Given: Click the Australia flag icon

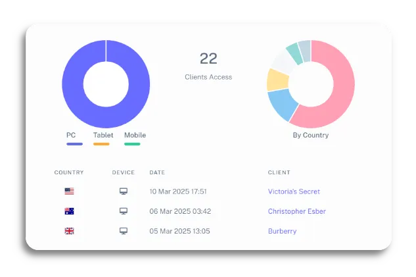Looking at the screenshot, I should coord(69,211).
